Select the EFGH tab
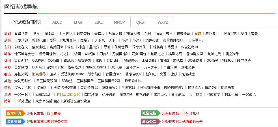The image size is (278, 127). tap(79, 22)
